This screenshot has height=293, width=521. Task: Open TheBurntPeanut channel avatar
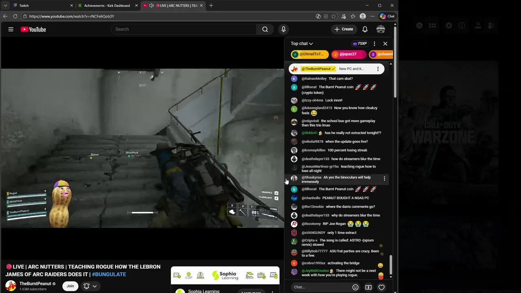pos(11,286)
